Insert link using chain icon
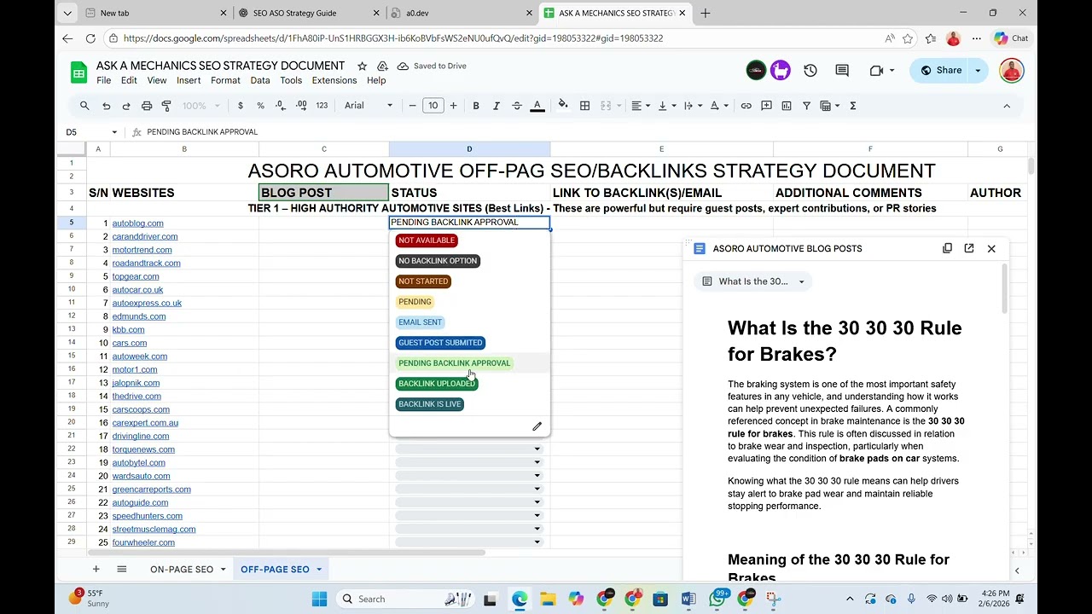 746,106
